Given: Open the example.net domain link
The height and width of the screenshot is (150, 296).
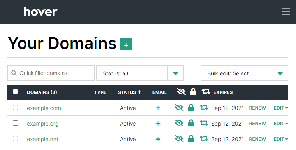Looking at the screenshot, I should pos(42,139).
